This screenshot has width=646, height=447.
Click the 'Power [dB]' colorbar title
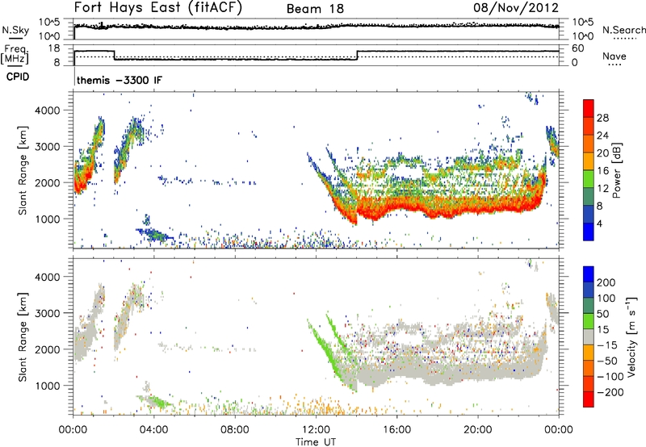point(616,170)
